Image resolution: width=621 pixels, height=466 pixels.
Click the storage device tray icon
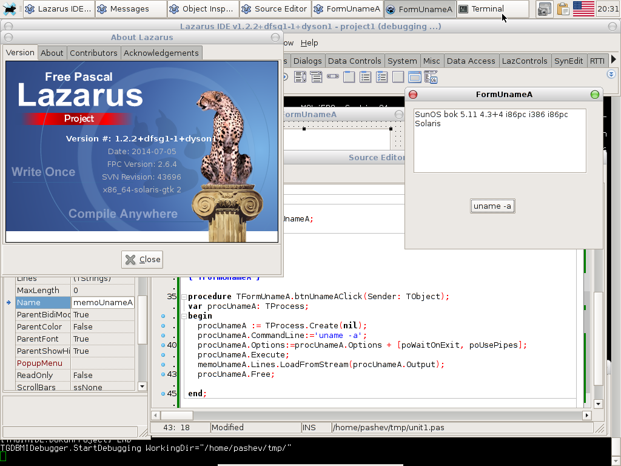click(545, 8)
